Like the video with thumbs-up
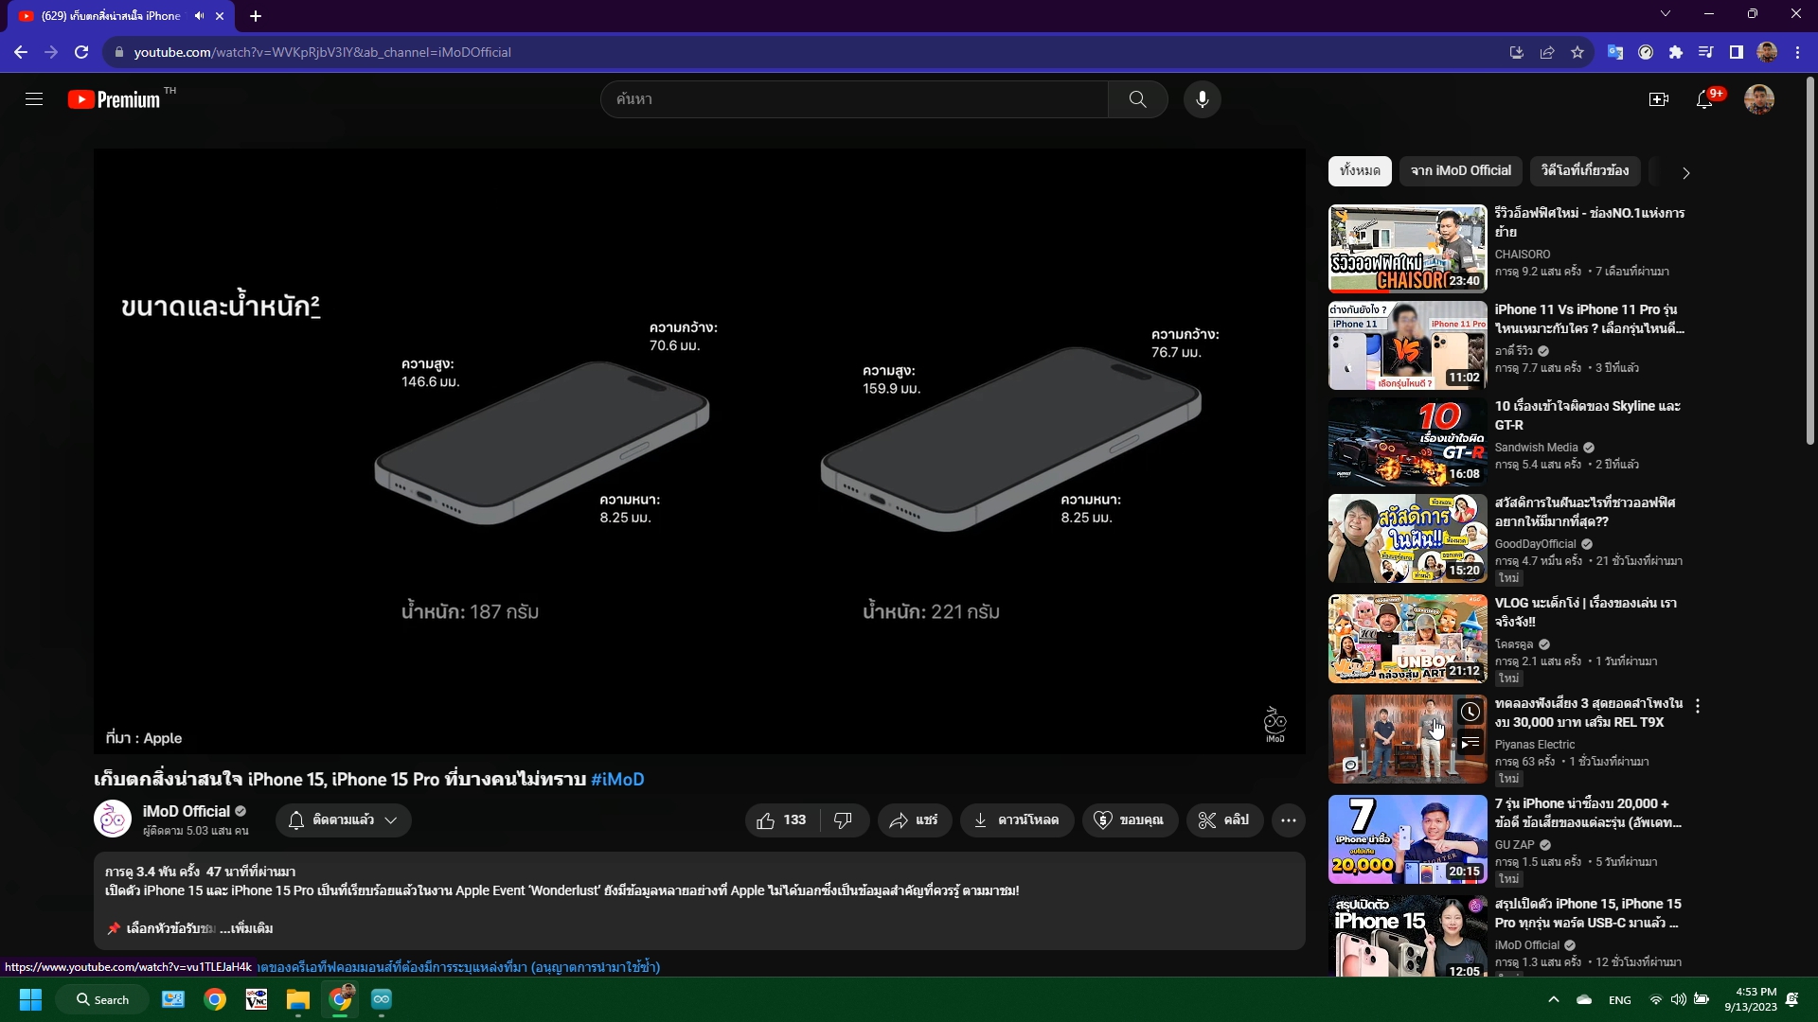 pyautogui.click(x=782, y=820)
